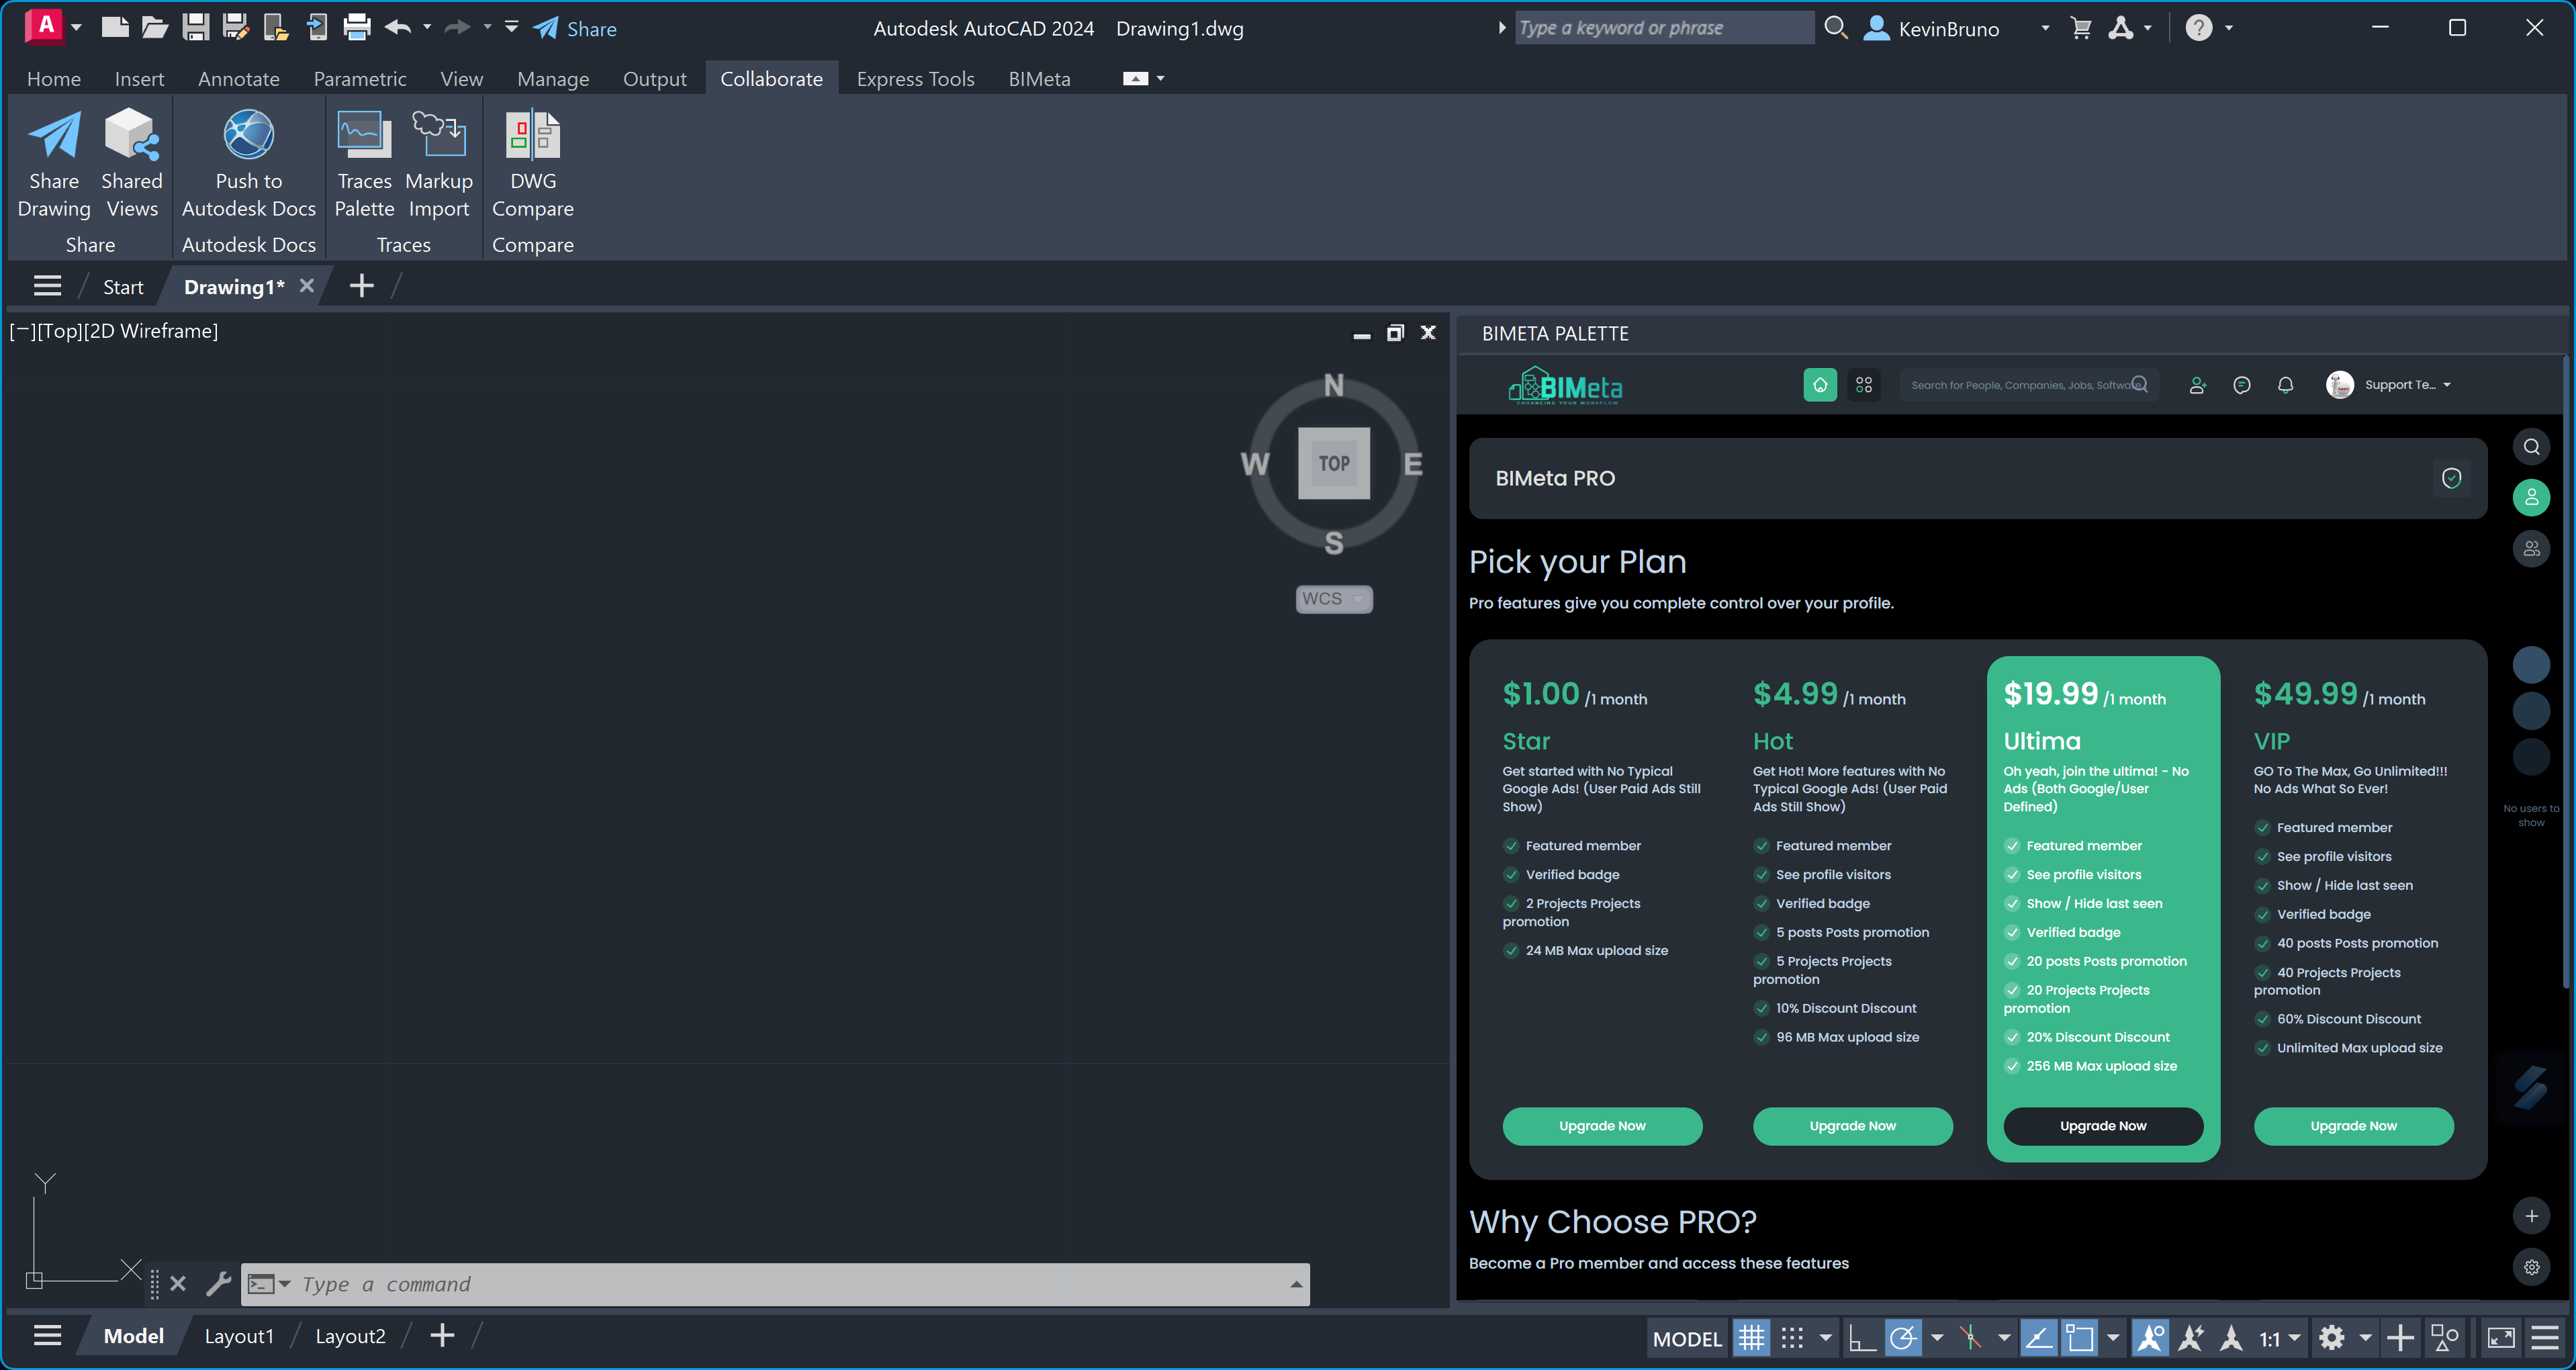Click Upgrade Now for the Hot plan
Image resolution: width=2576 pixels, height=1370 pixels.
point(1852,1126)
